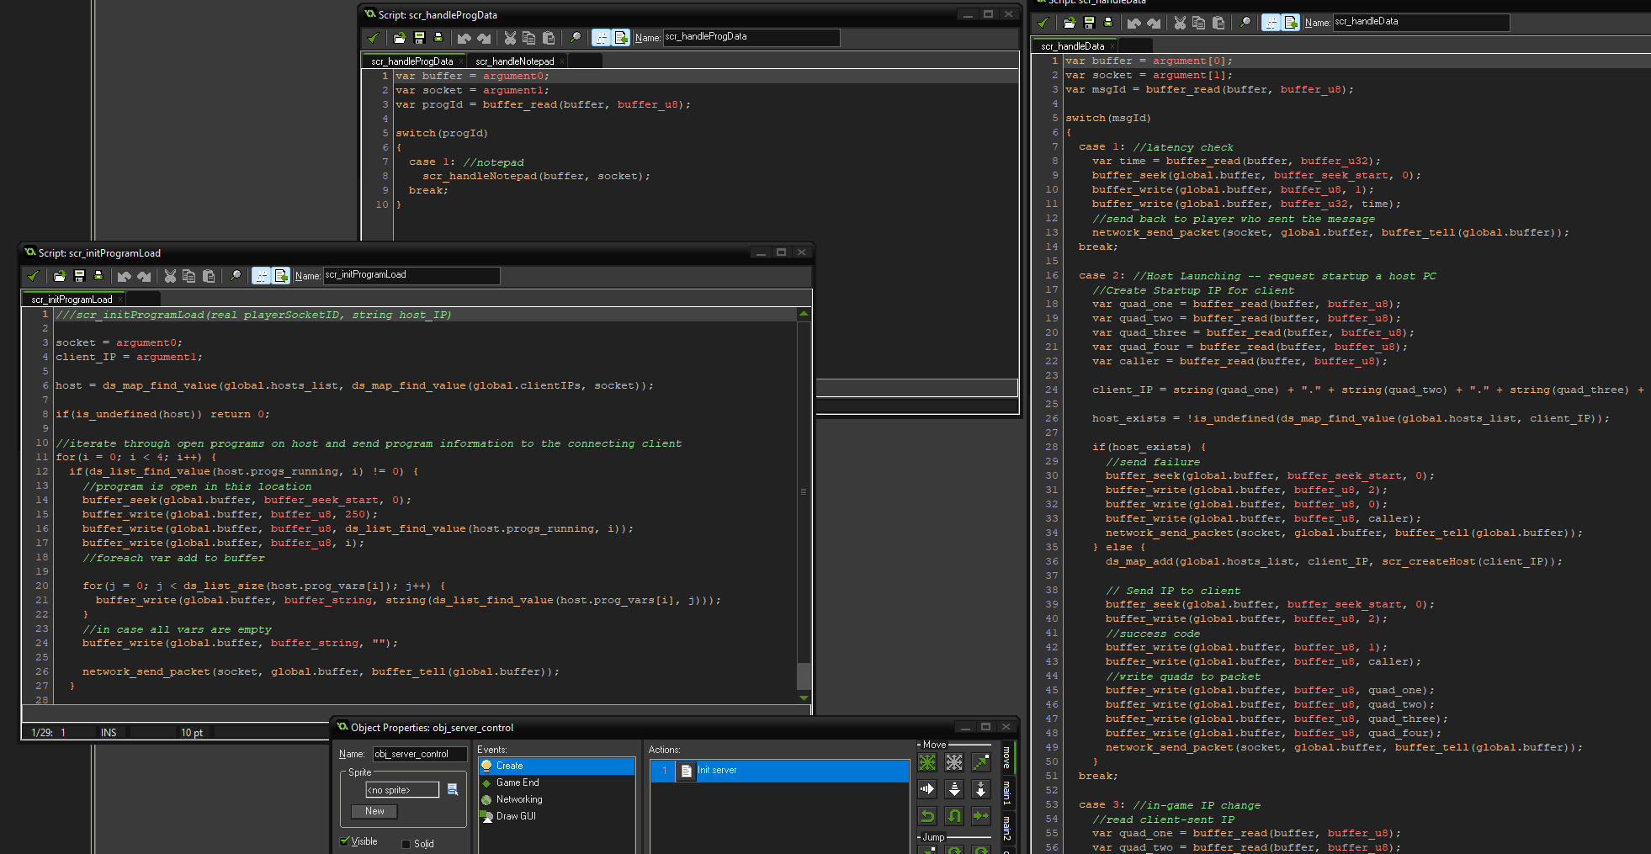
Task: Click the green checkmark in the scr_initProgramLoad toolbar
Action: (33, 276)
